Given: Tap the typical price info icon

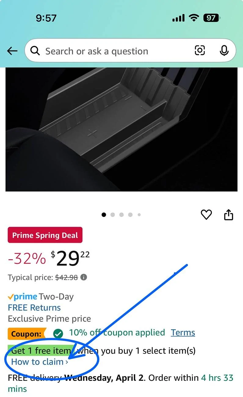Looking at the screenshot, I should pyautogui.click(x=84, y=277).
